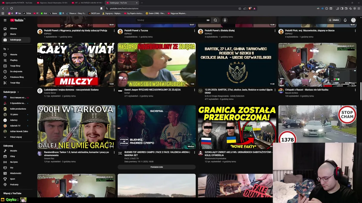Screen dimensions: 362x203
Task: Open the on-screen keyboard in search box
Action: tap(208, 20)
